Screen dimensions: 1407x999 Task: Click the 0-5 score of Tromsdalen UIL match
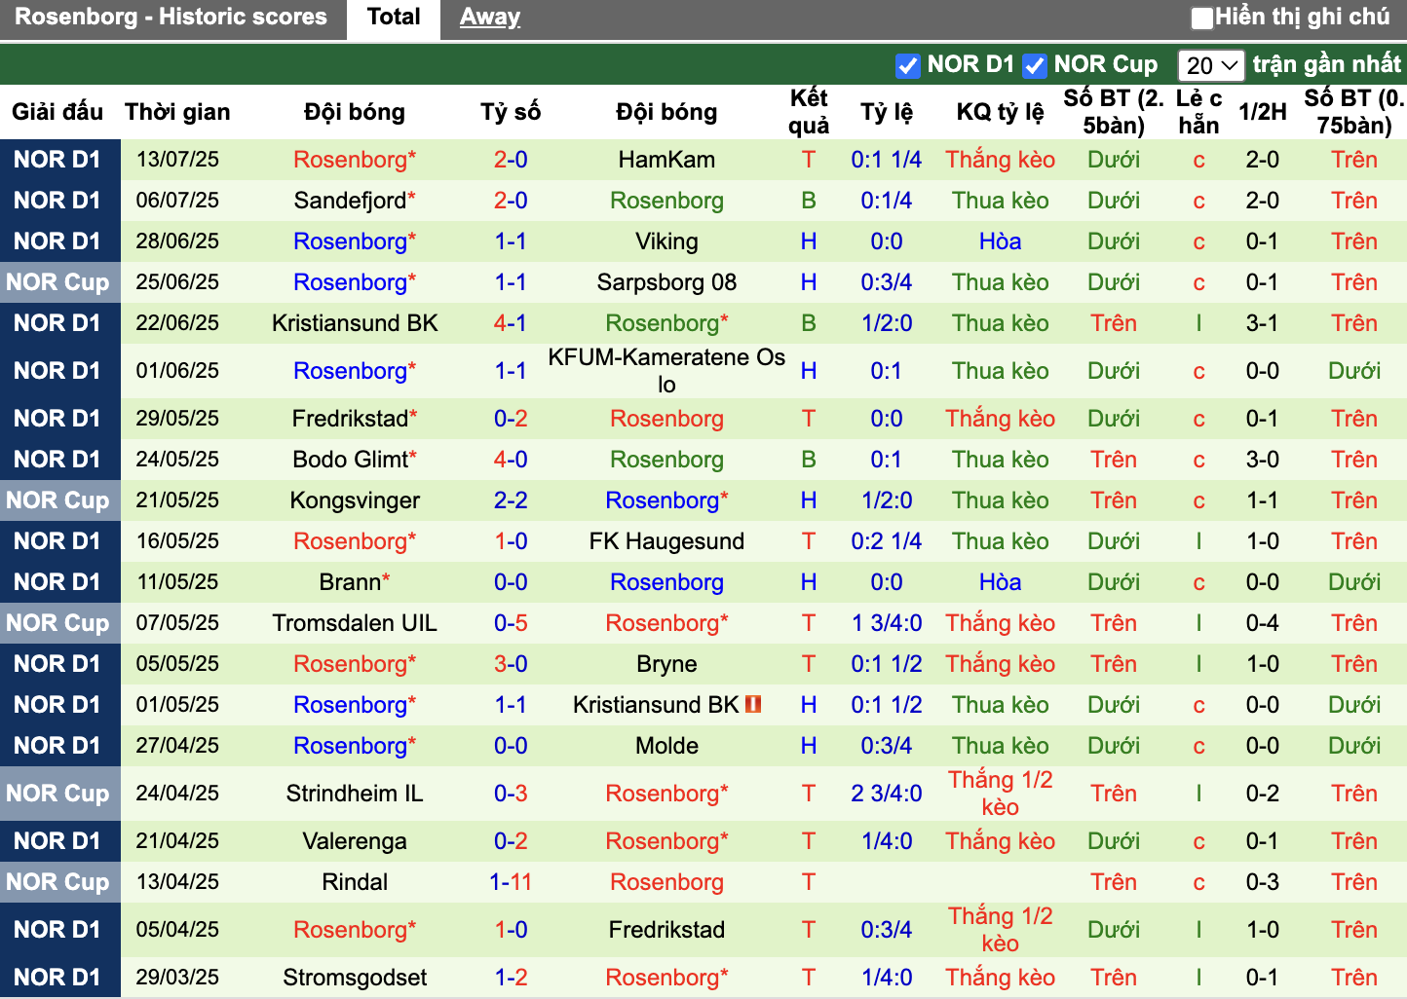pos(511,623)
